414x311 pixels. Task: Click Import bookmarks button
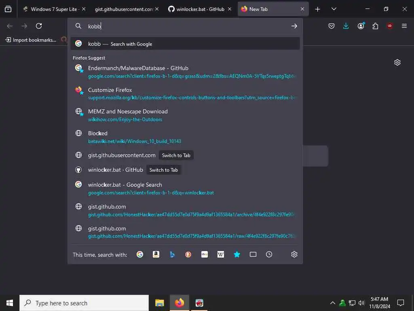pos(31,40)
